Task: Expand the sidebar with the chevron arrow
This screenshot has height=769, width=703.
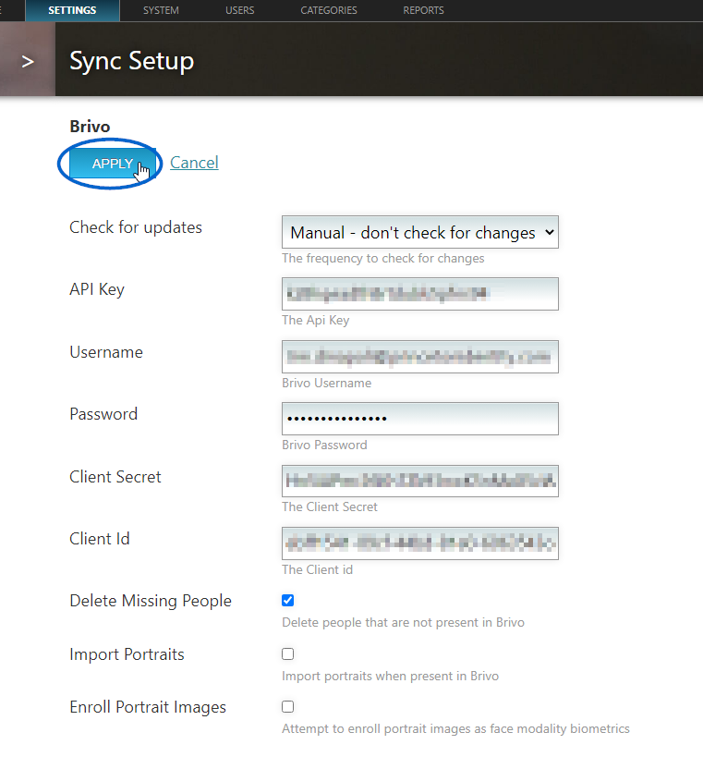Action: [x=28, y=61]
